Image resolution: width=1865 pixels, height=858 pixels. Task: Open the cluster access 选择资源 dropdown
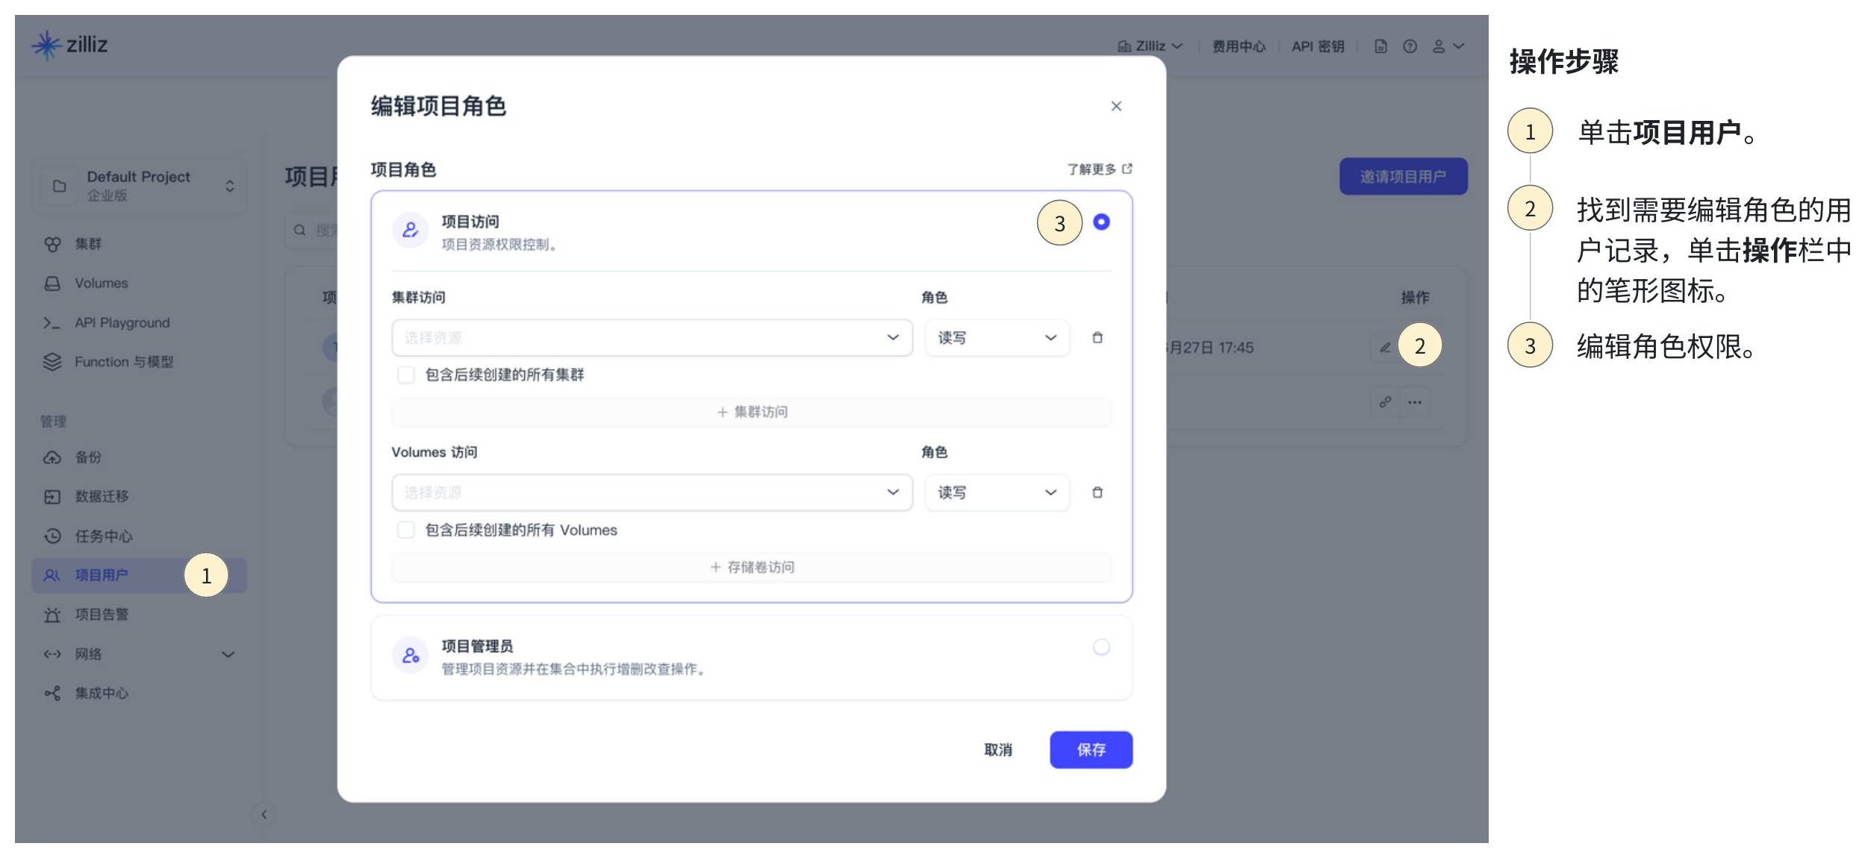(651, 338)
